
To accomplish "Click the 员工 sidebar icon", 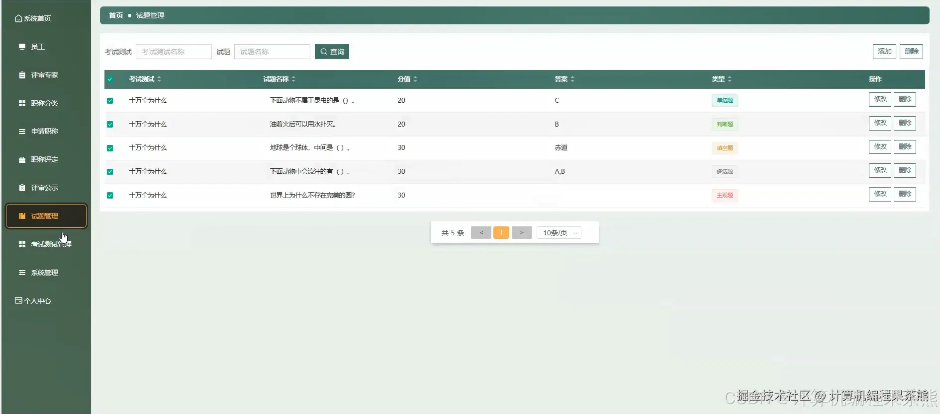I will click(x=22, y=47).
